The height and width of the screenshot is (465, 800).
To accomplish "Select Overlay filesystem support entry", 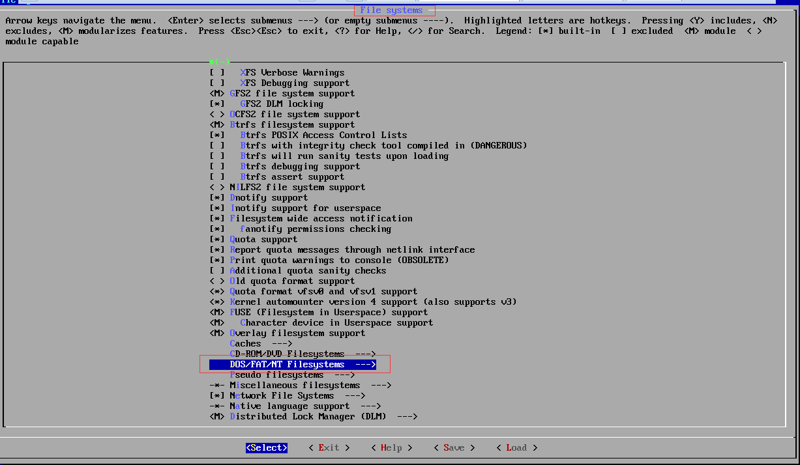I will [x=288, y=333].
